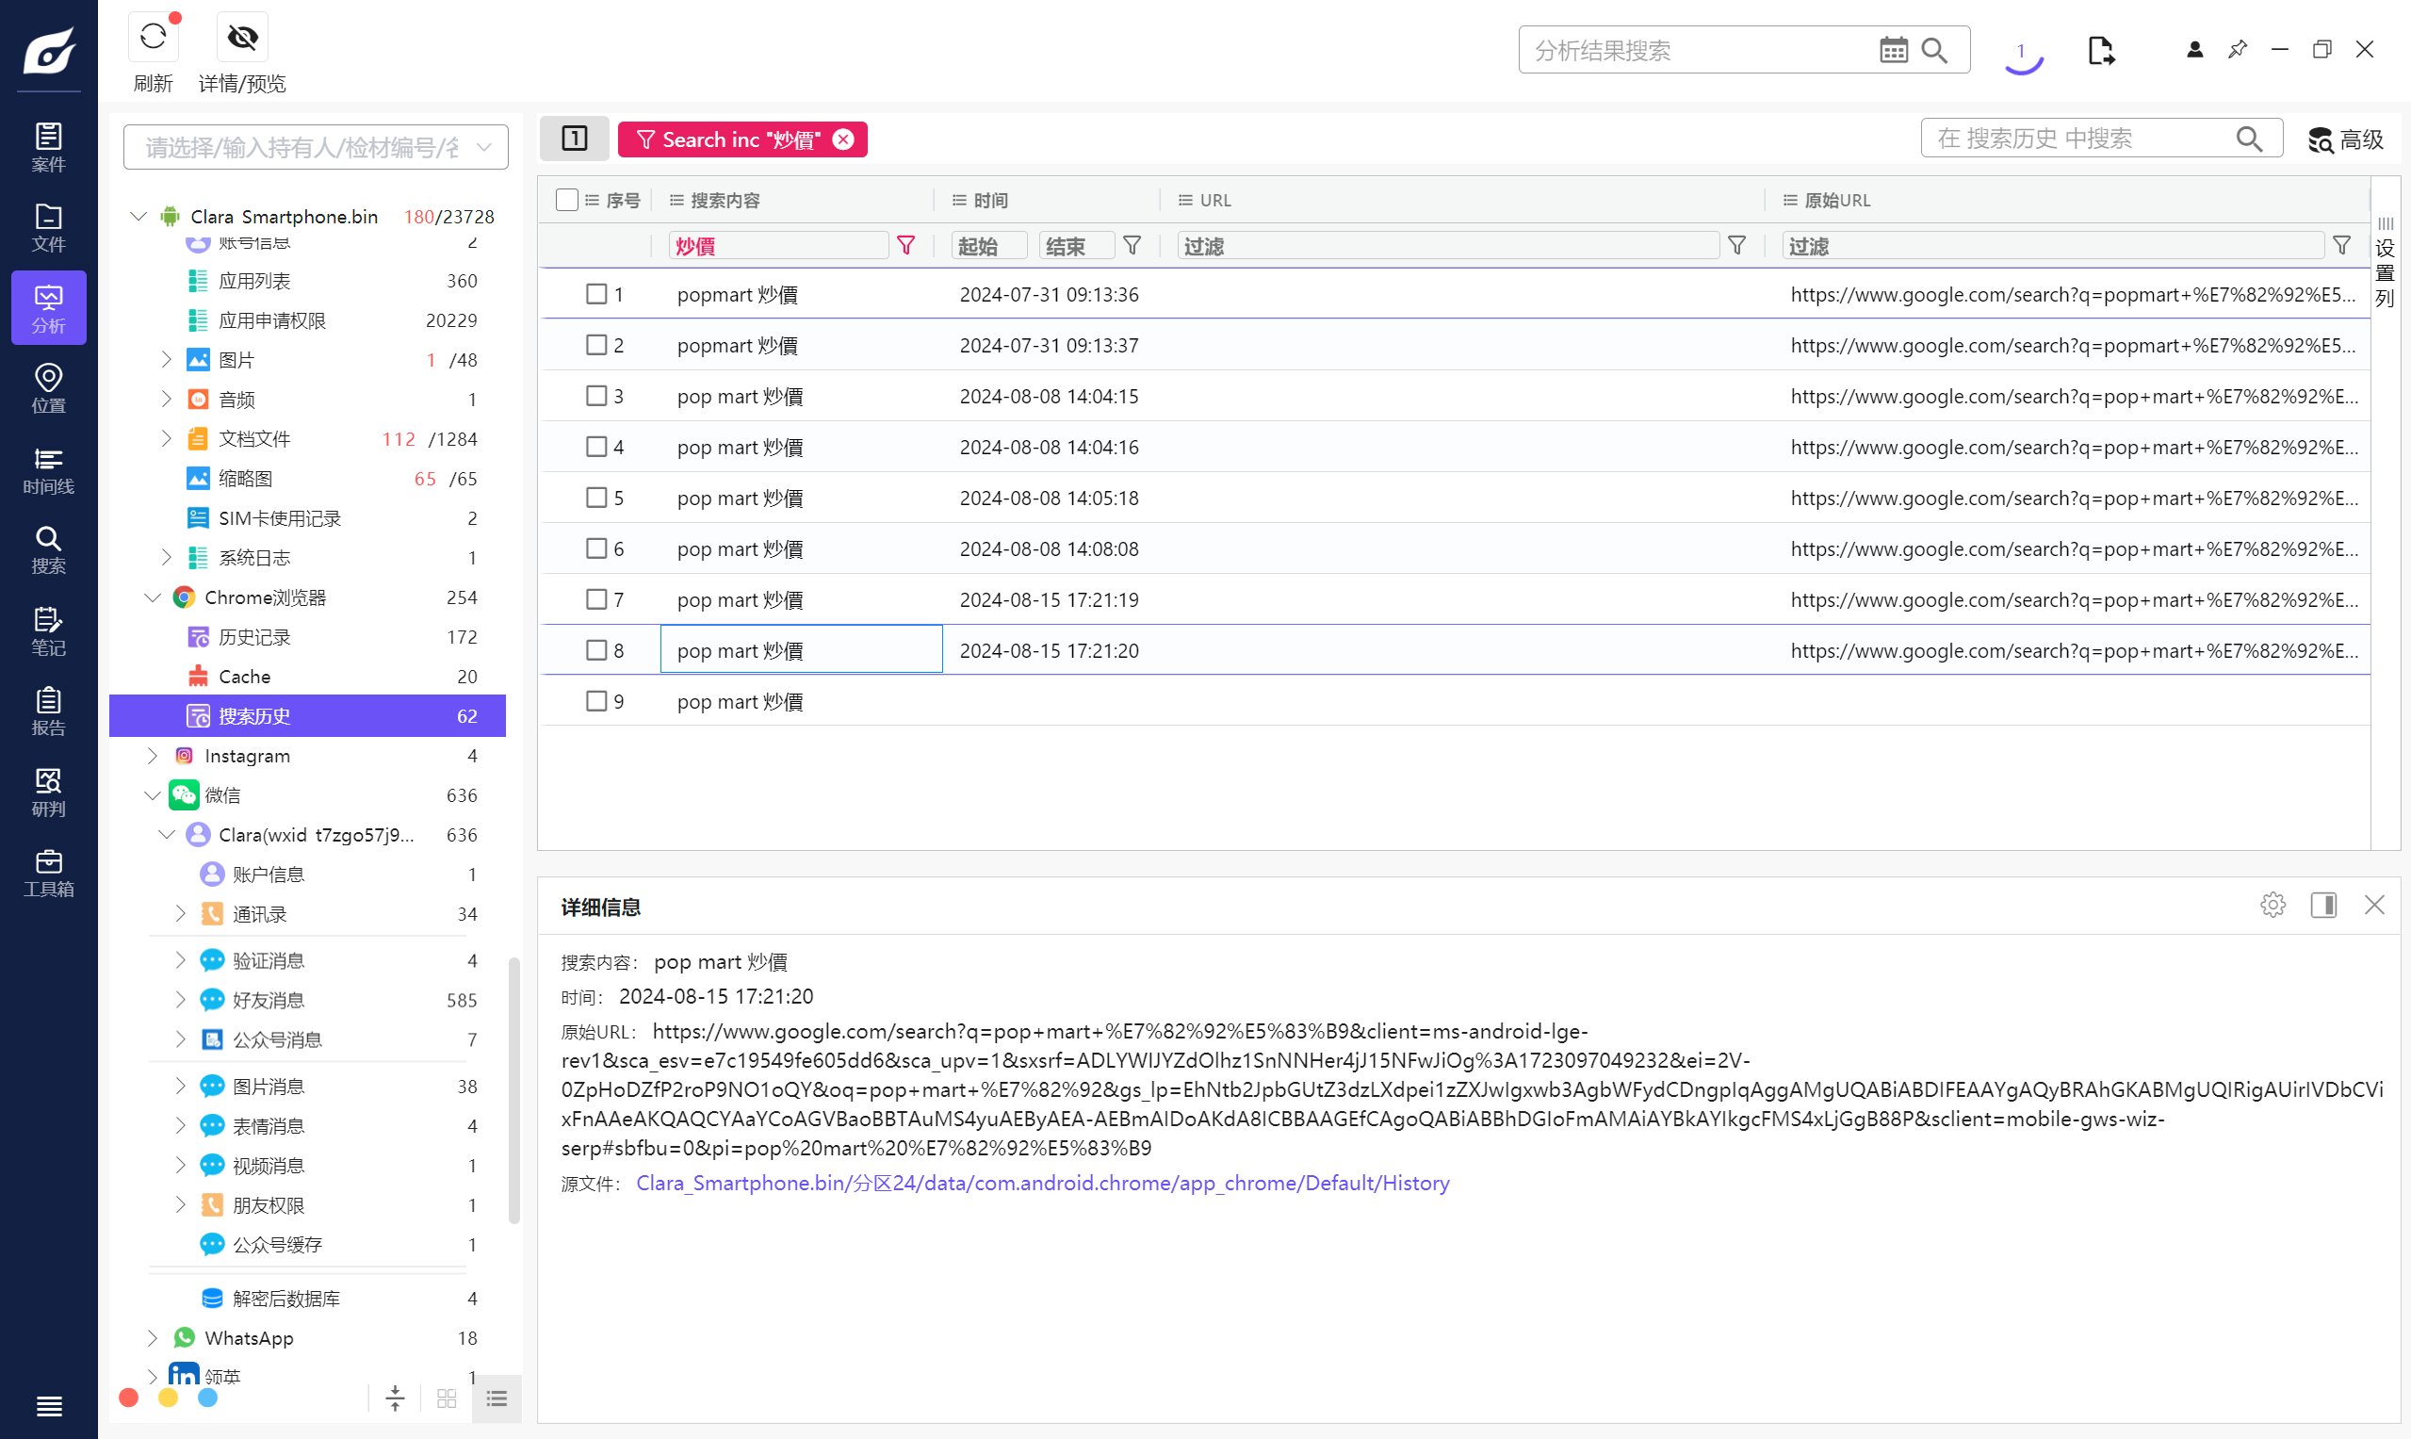Select the Cache tree item
This screenshot has width=2411, height=1439.
(244, 677)
